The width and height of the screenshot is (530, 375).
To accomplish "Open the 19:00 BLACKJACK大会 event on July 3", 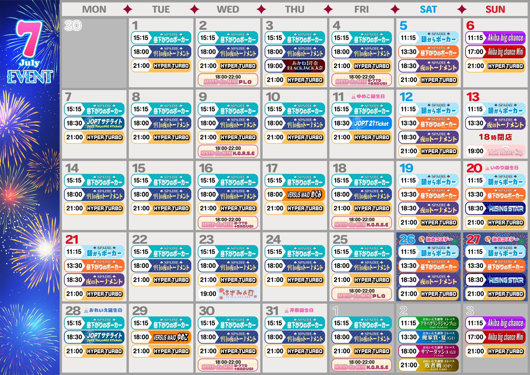I will pyautogui.click(x=295, y=66).
